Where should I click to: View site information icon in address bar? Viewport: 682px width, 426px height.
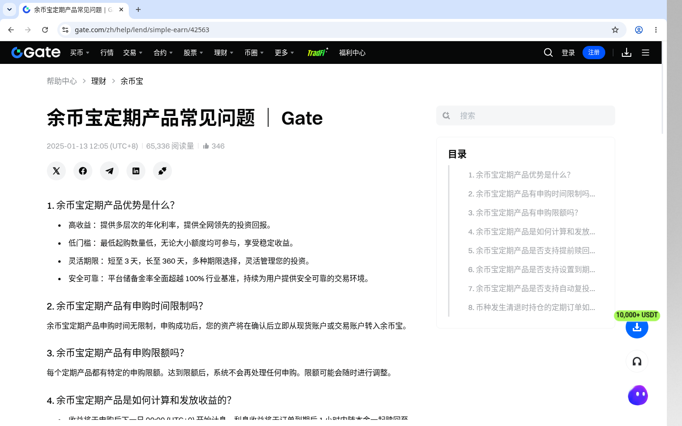65,30
